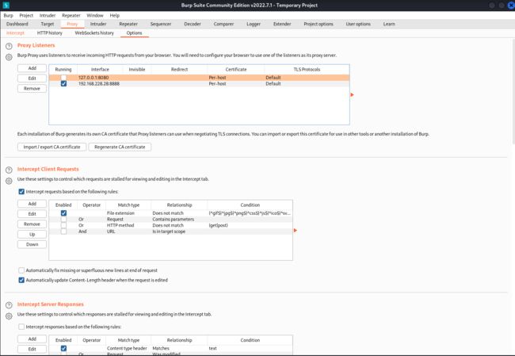
Task: Expand the arrow beside client request rules table
Action: (x=296, y=231)
